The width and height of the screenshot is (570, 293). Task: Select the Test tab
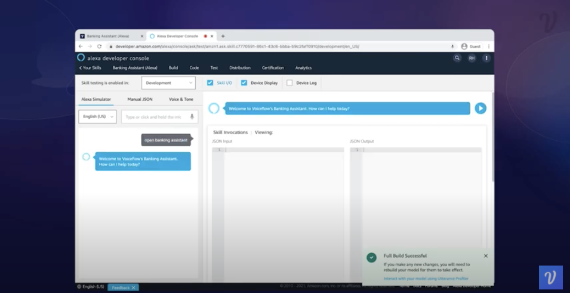(214, 68)
